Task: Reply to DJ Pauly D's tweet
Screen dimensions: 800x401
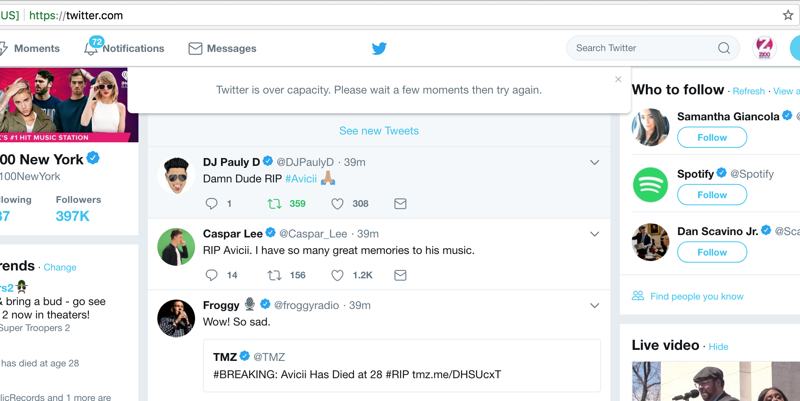Action: [x=212, y=204]
